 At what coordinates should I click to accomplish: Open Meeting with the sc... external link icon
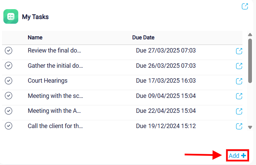click(x=239, y=96)
